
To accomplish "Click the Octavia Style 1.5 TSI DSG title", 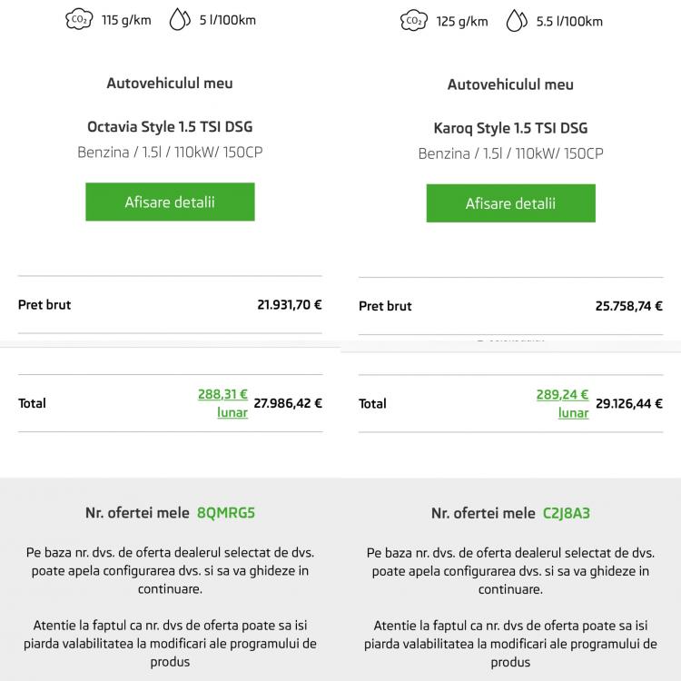I will point(170,126).
